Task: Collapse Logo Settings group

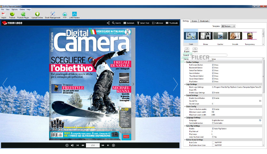Action: click(185, 84)
